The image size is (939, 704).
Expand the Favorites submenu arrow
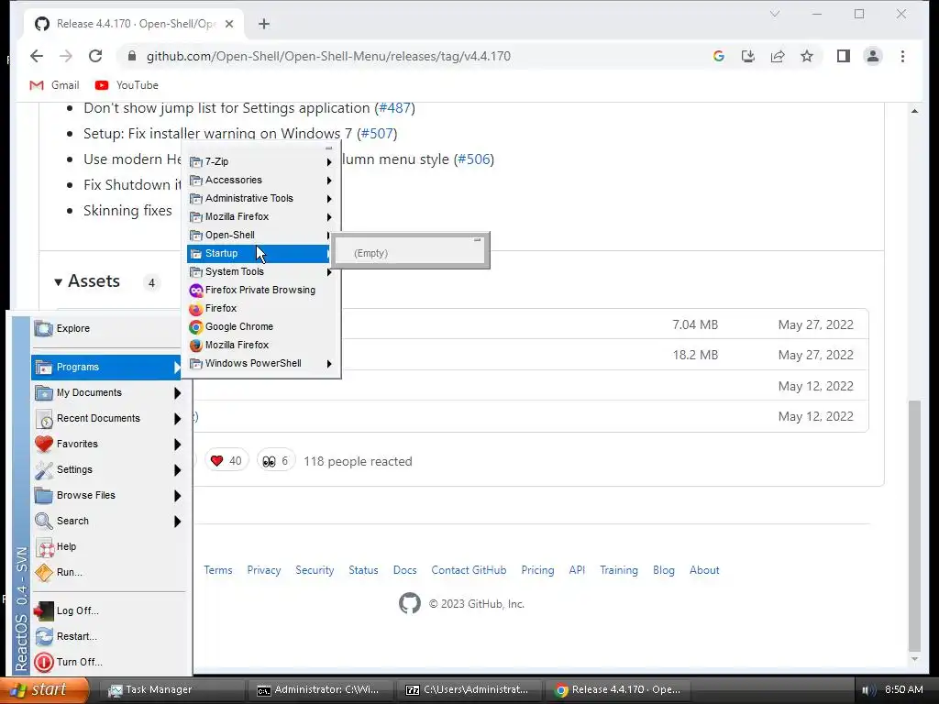(x=177, y=445)
